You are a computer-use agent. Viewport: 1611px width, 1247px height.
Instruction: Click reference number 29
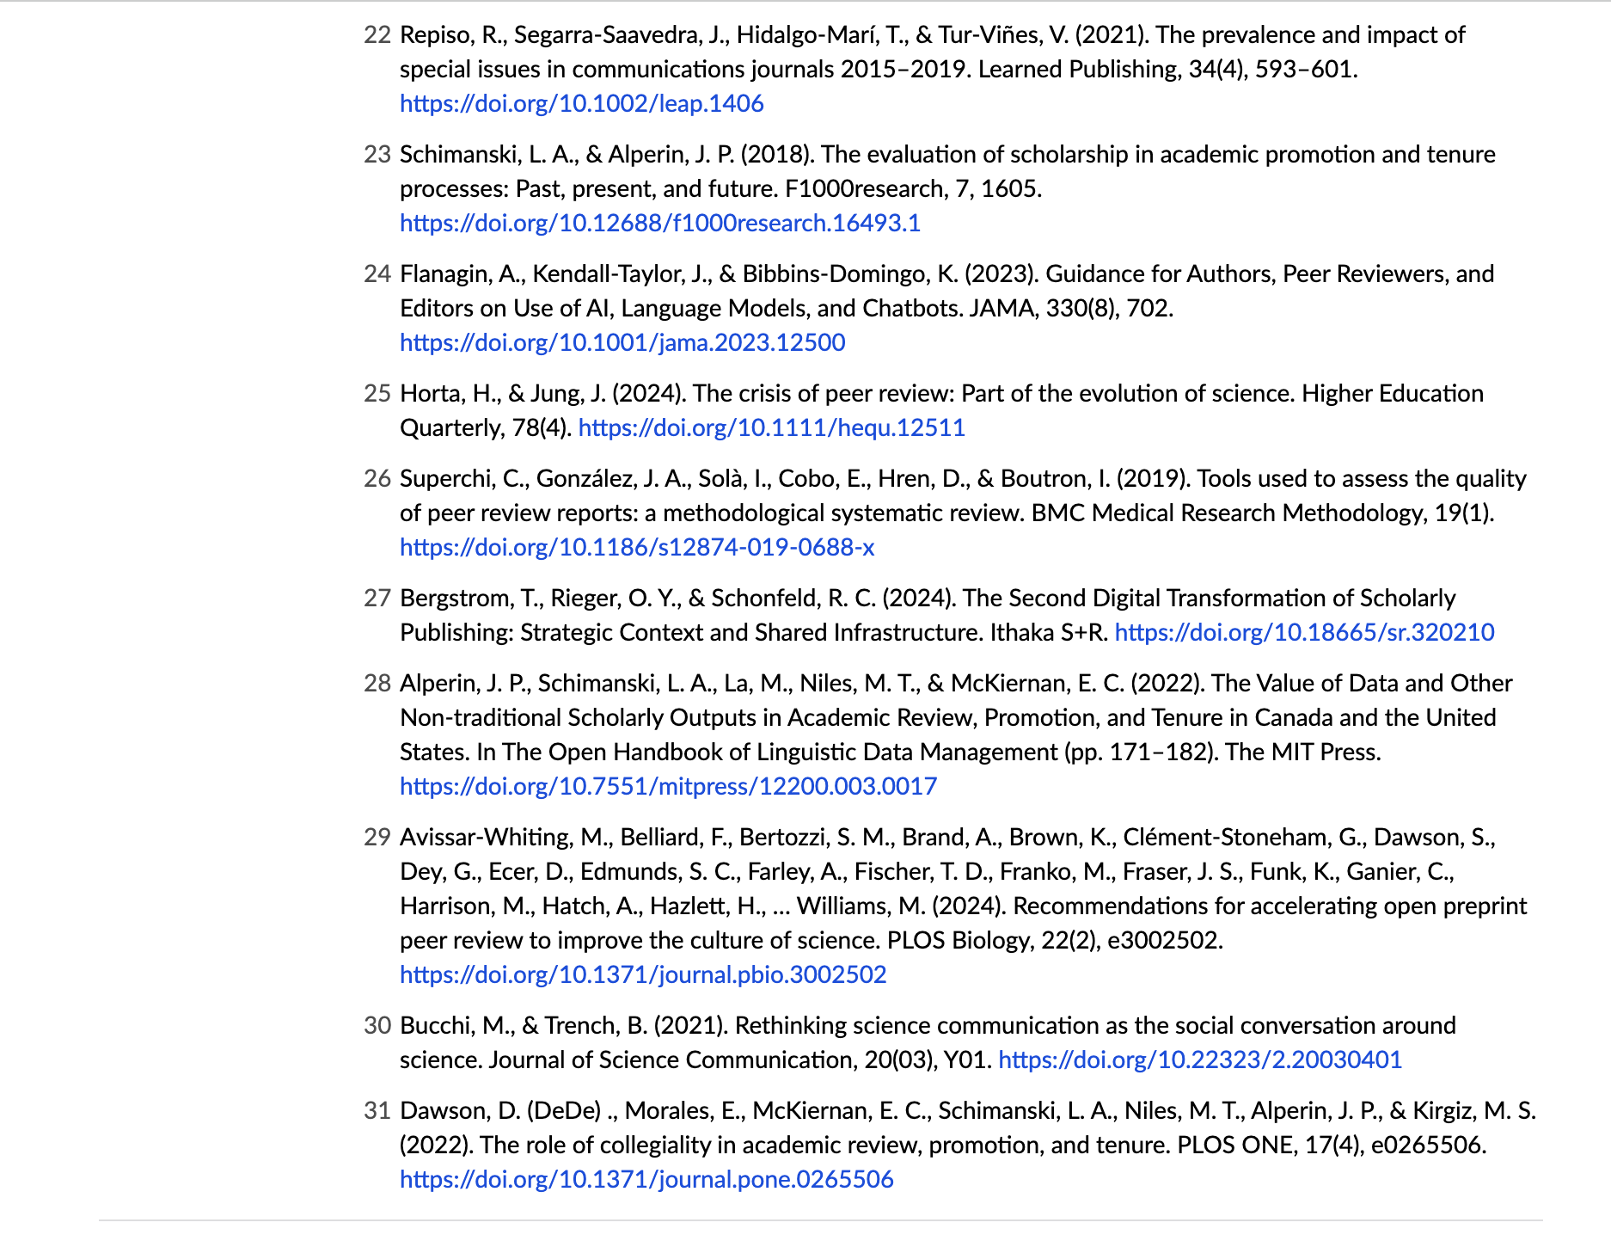coord(377,838)
